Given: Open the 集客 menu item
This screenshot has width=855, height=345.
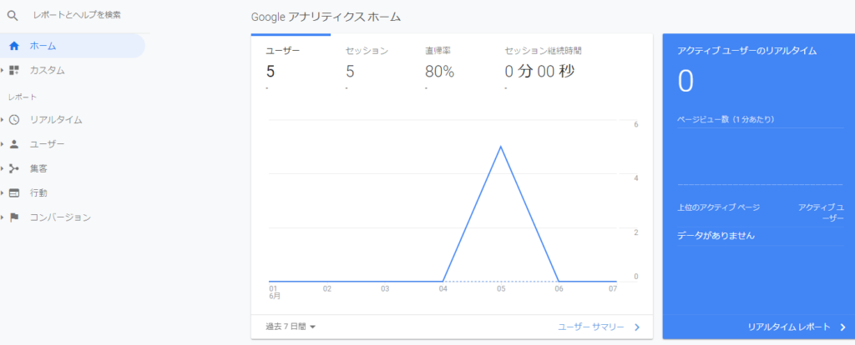Looking at the screenshot, I should click(39, 168).
